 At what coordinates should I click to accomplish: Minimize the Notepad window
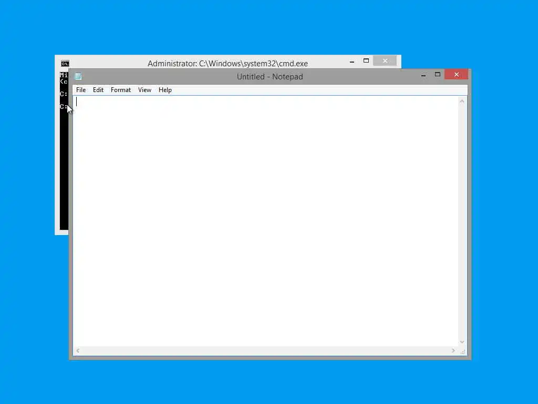[x=423, y=75]
